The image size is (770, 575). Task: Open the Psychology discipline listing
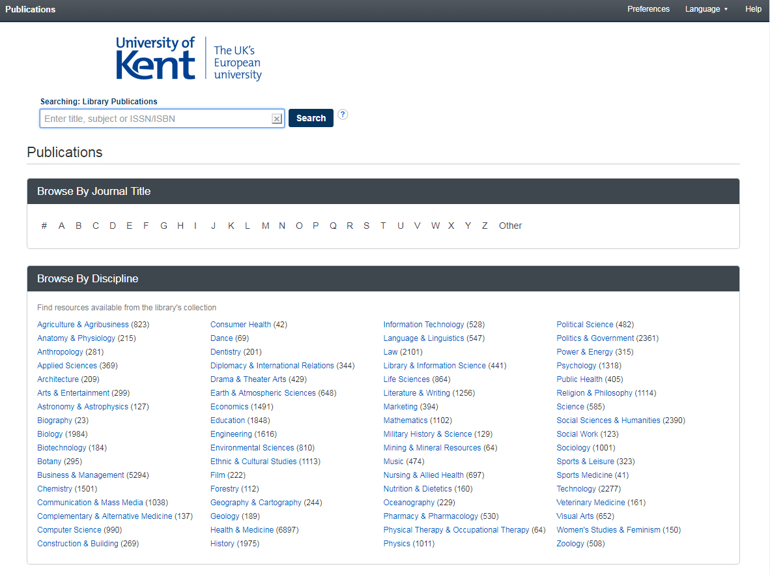[576, 365]
